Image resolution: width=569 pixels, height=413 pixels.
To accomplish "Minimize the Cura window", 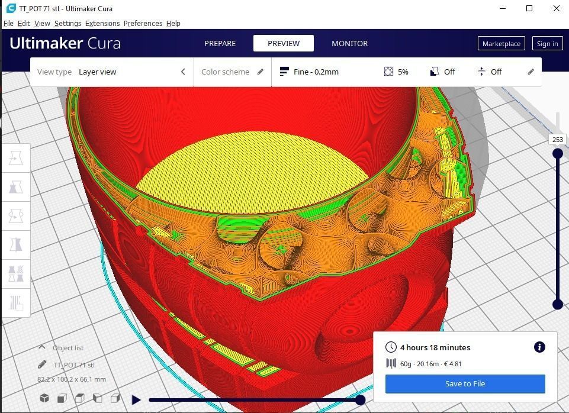I will (503, 8).
